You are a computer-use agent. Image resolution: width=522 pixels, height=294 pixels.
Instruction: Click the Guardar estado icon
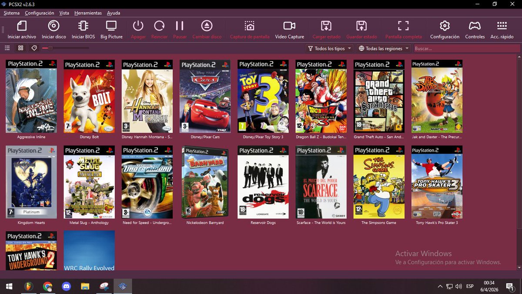tap(361, 26)
